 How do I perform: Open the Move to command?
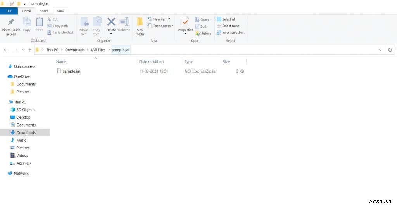(84, 26)
